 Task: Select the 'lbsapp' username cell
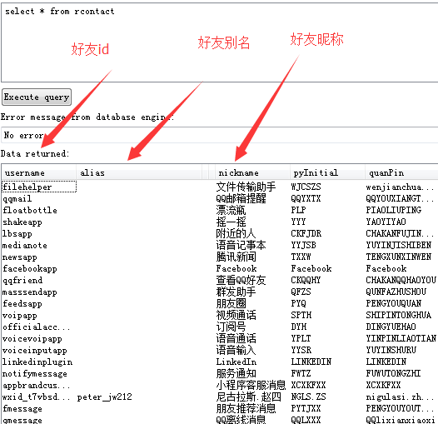(x=39, y=233)
